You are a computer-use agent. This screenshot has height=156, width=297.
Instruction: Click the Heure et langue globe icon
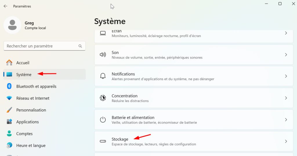(x=9, y=145)
